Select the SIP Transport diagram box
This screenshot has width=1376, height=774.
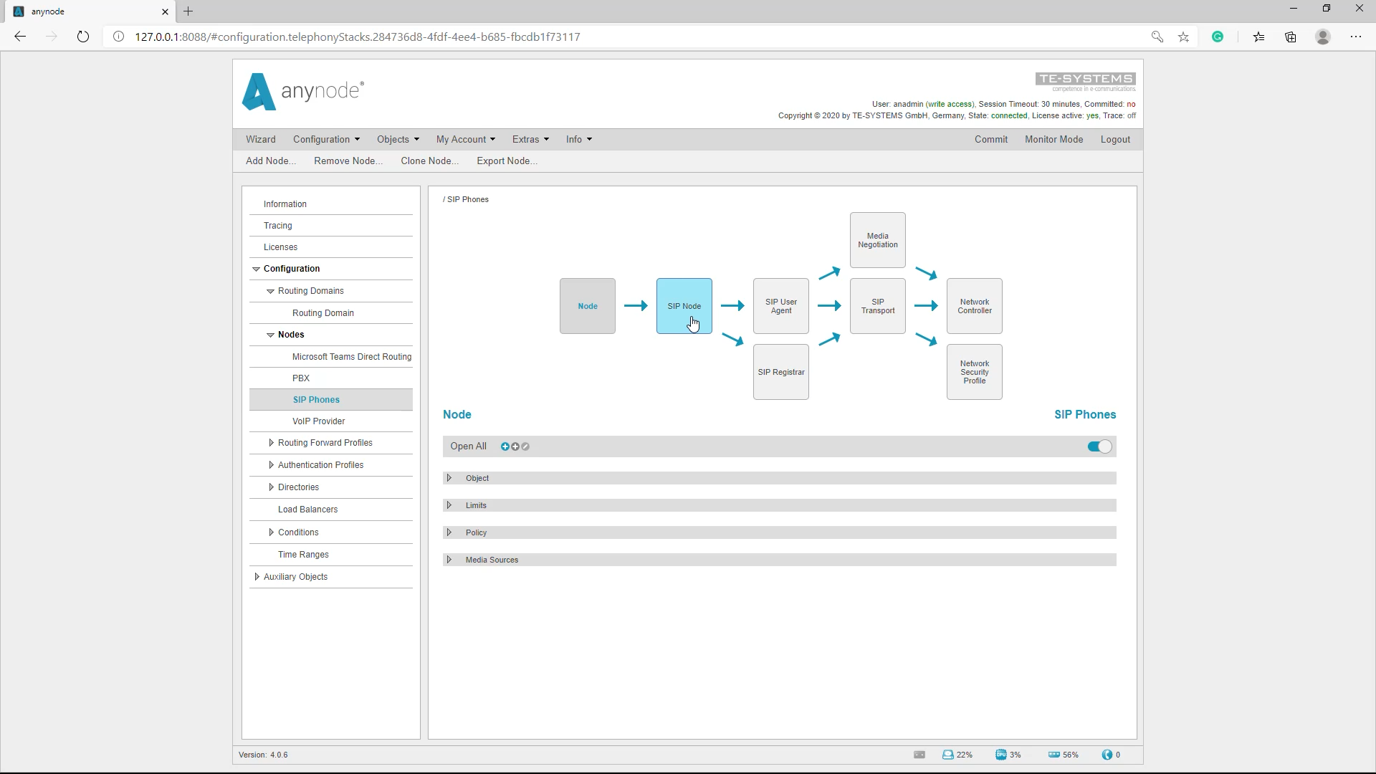(878, 306)
